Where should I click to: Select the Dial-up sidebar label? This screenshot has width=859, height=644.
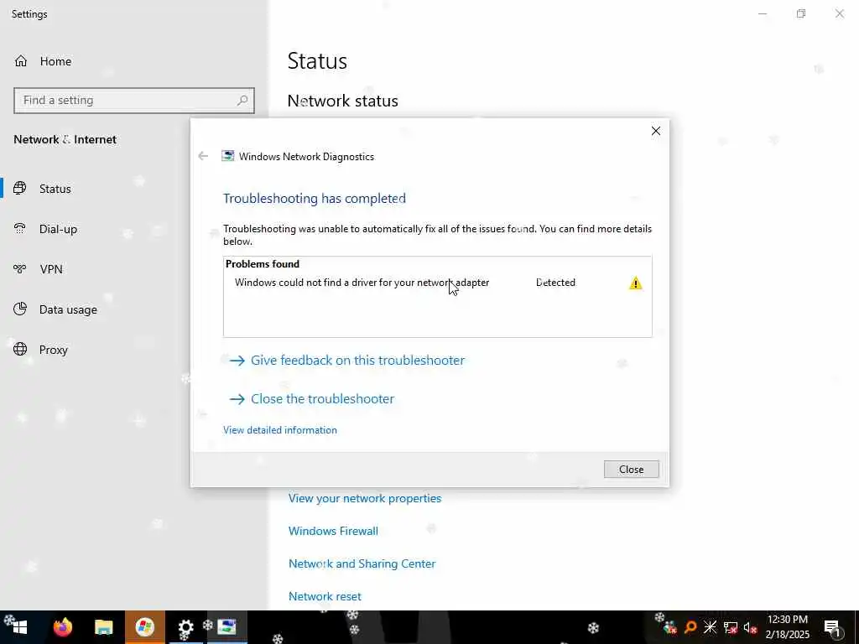coord(58,229)
